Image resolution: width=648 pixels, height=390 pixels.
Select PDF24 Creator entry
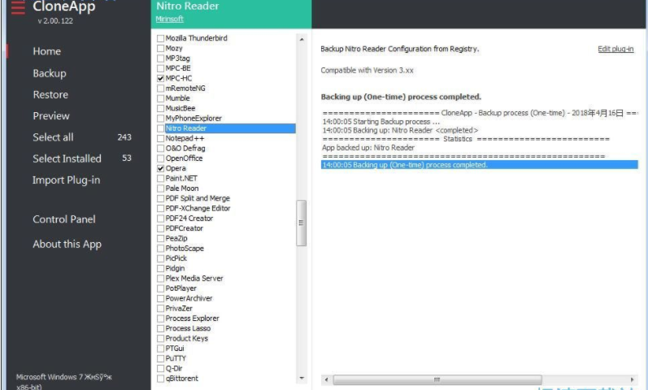pyautogui.click(x=189, y=219)
